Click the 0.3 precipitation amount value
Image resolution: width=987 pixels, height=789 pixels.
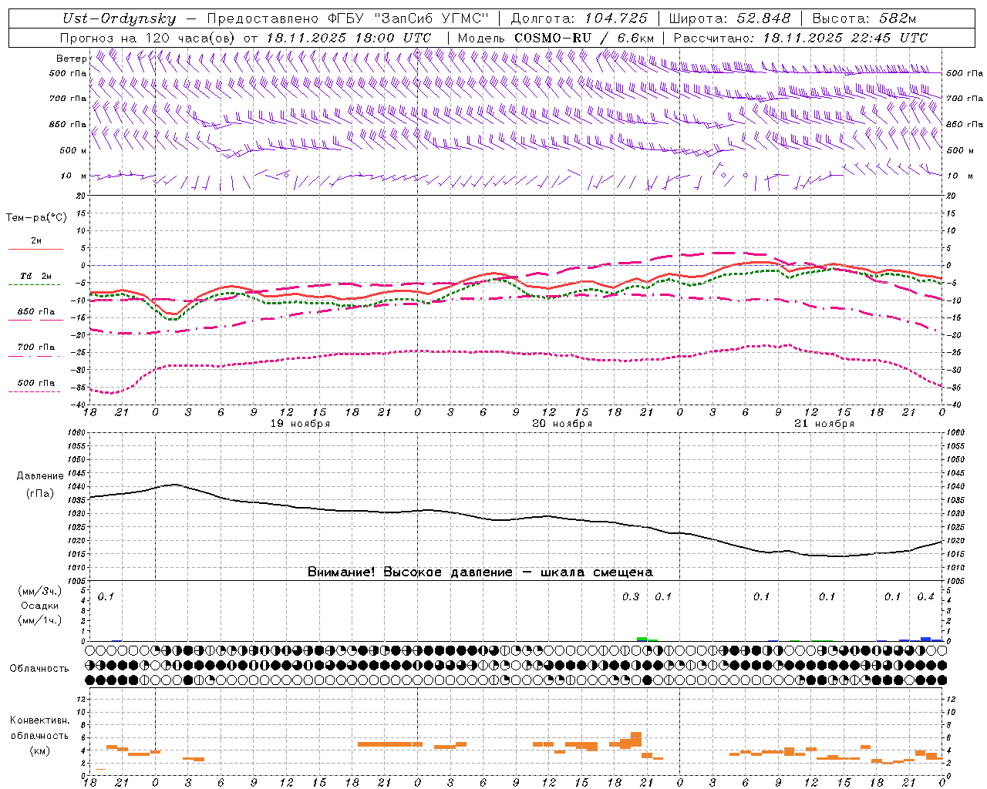(x=631, y=597)
